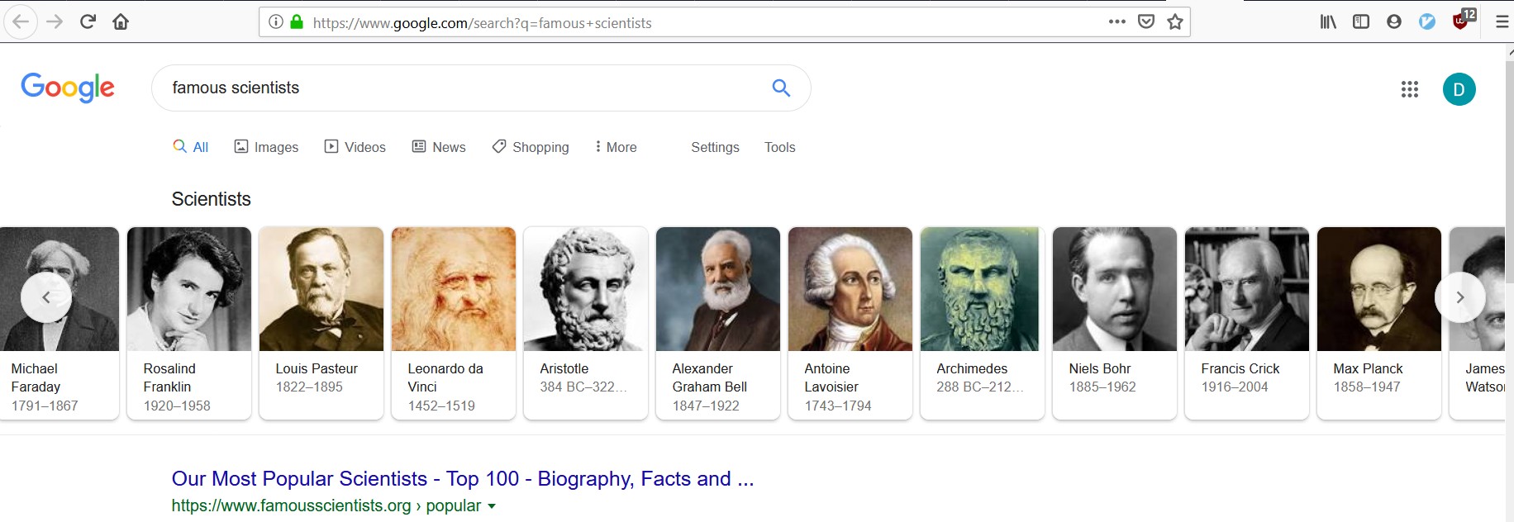Click in the famous scientists search box
This screenshot has height=522, width=1514.
tap(463, 88)
